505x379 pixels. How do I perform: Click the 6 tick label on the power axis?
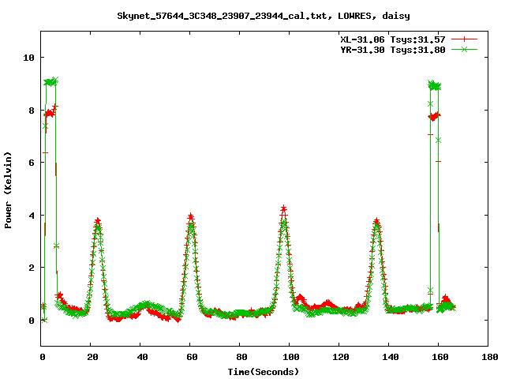(31, 163)
